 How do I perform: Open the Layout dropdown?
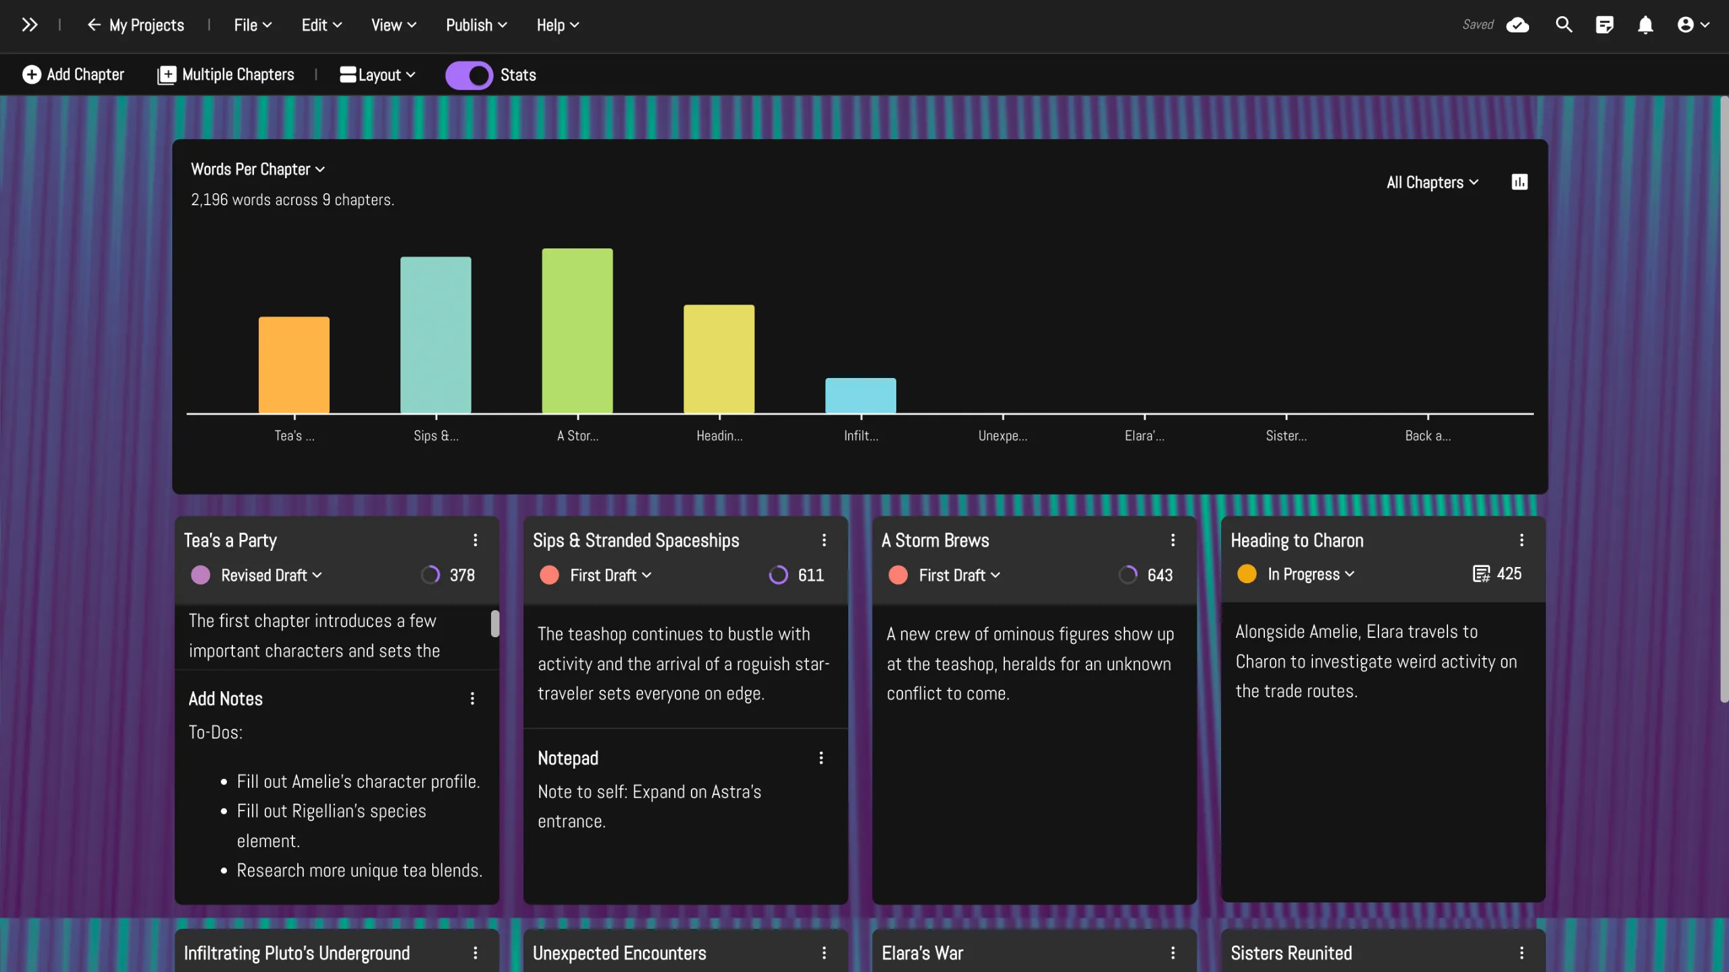click(x=378, y=75)
